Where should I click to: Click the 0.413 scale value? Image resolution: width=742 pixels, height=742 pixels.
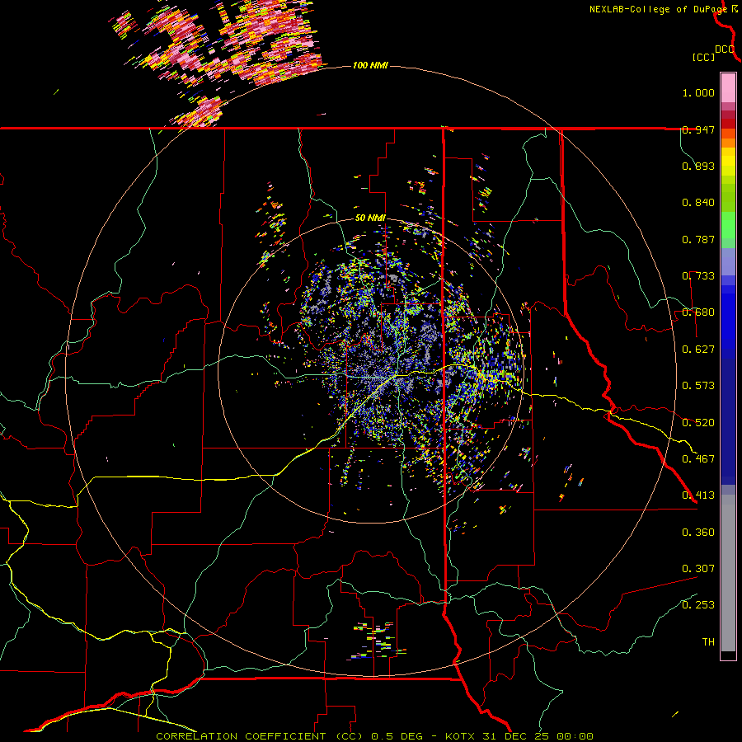(x=698, y=495)
